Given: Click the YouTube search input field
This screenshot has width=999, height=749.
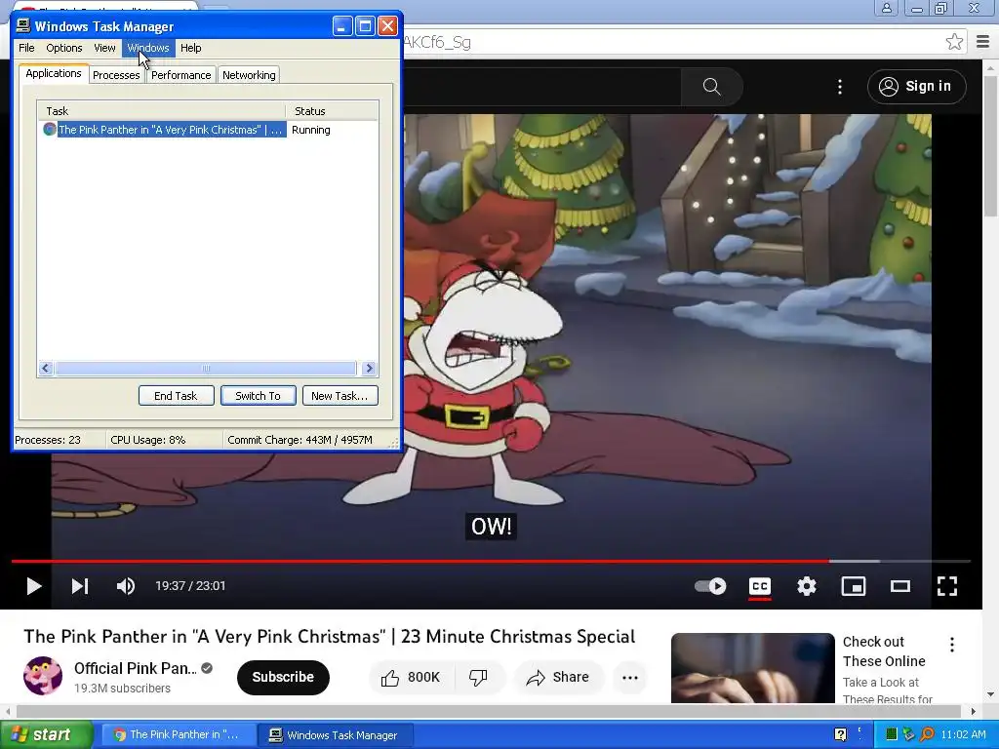Looking at the screenshot, I should point(541,86).
